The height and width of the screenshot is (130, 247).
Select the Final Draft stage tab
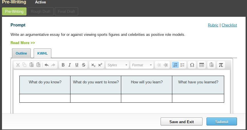[x=66, y=11]
